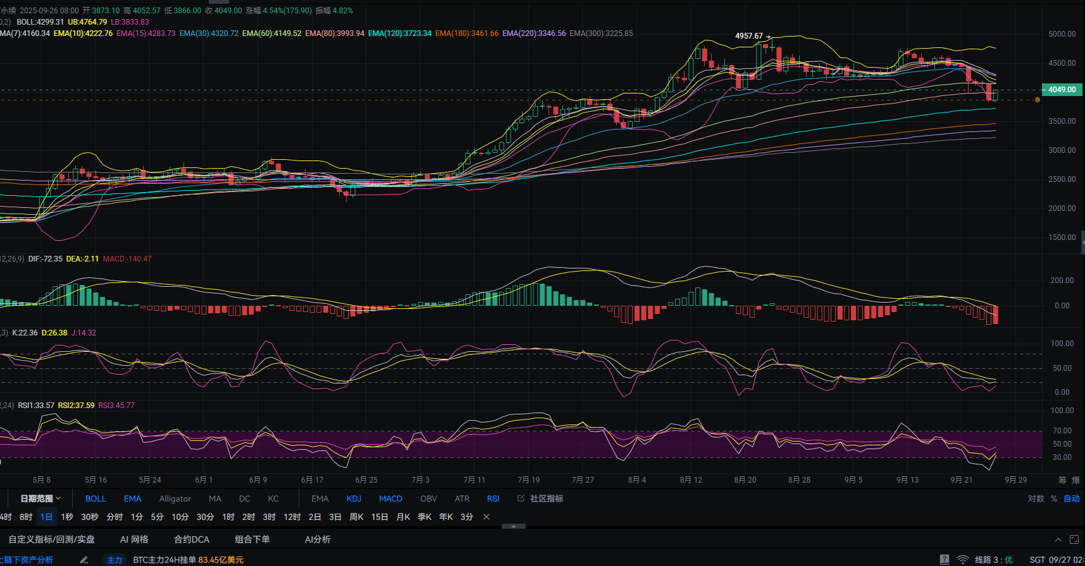
Task: Click the orange price alert marker on the price axis
Action: coord(1038,100)
